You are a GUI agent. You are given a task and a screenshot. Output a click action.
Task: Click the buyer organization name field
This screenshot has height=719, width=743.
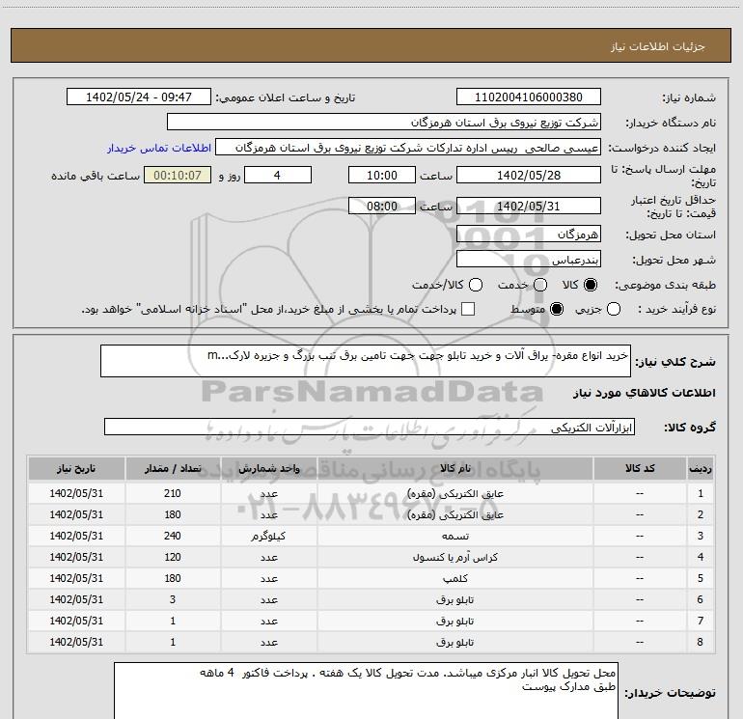click(x=384, y=123)
